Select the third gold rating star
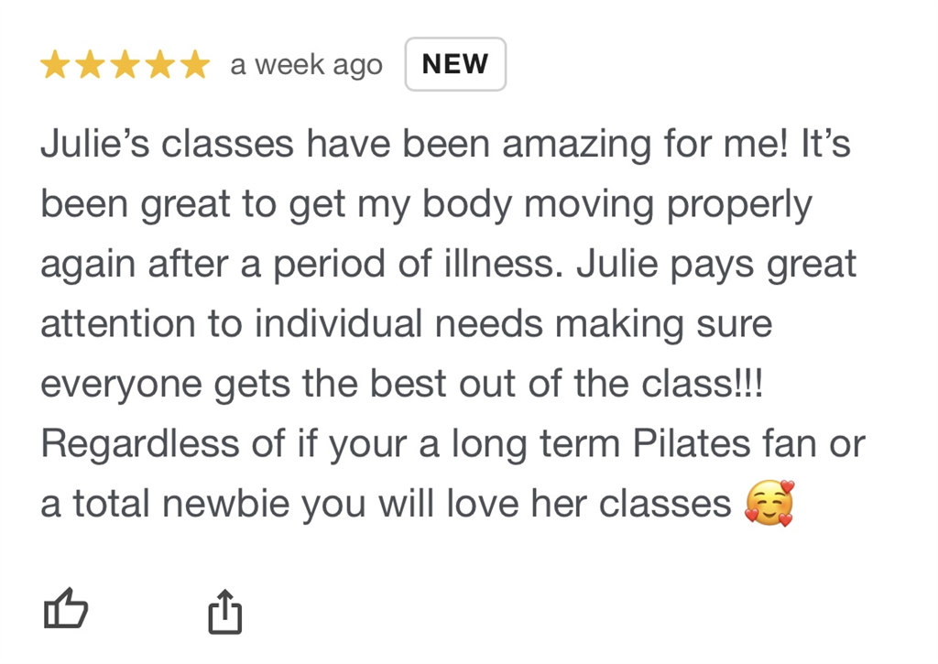 click(125, 65)
